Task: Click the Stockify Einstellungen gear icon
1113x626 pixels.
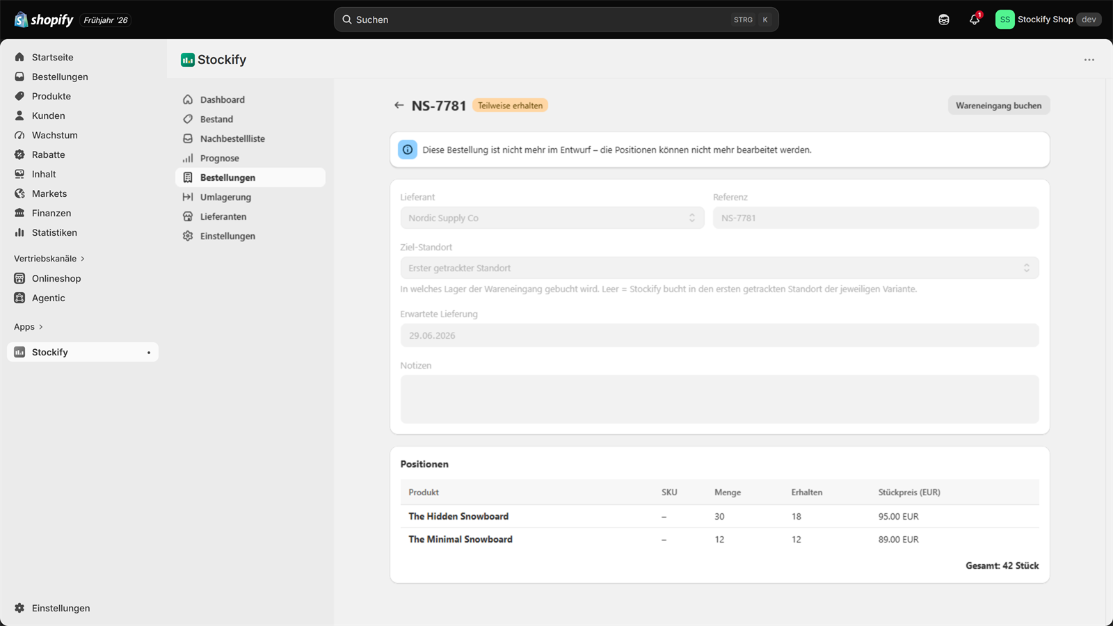Action: [188, 236]
